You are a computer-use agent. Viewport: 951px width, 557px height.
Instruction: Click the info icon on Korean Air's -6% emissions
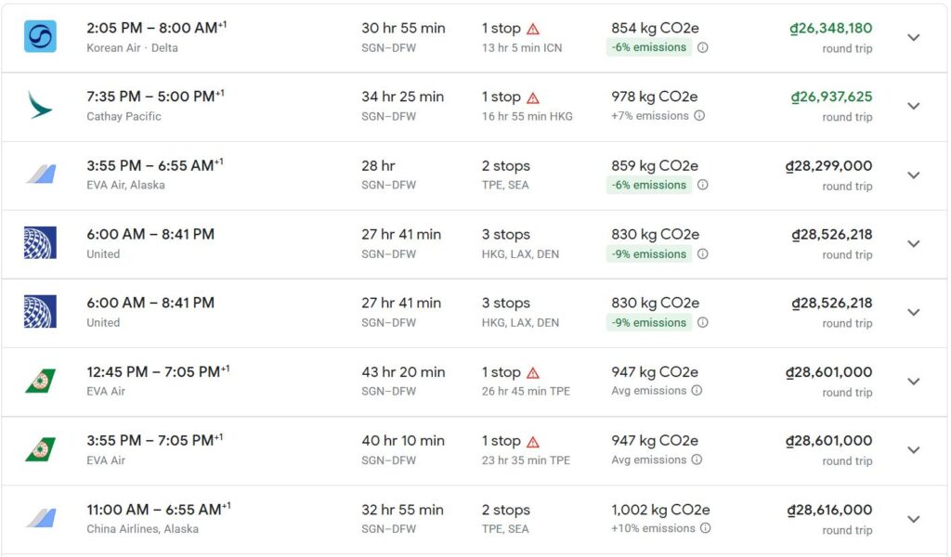703,47
